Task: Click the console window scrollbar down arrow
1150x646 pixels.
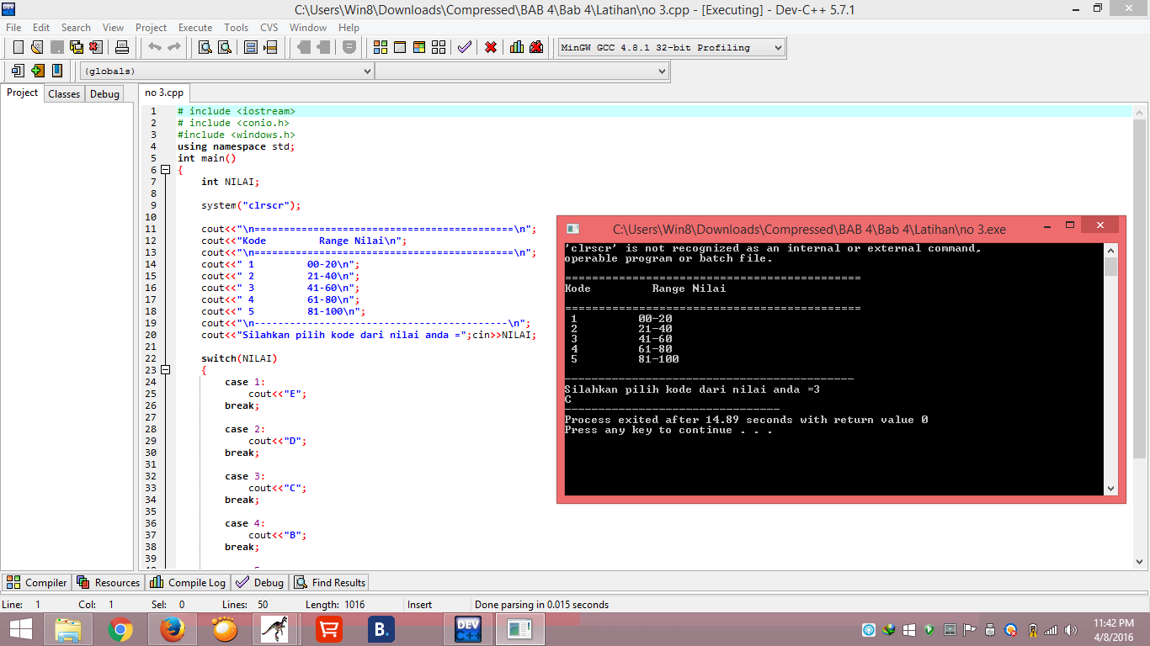Action: click(1110, 489)
